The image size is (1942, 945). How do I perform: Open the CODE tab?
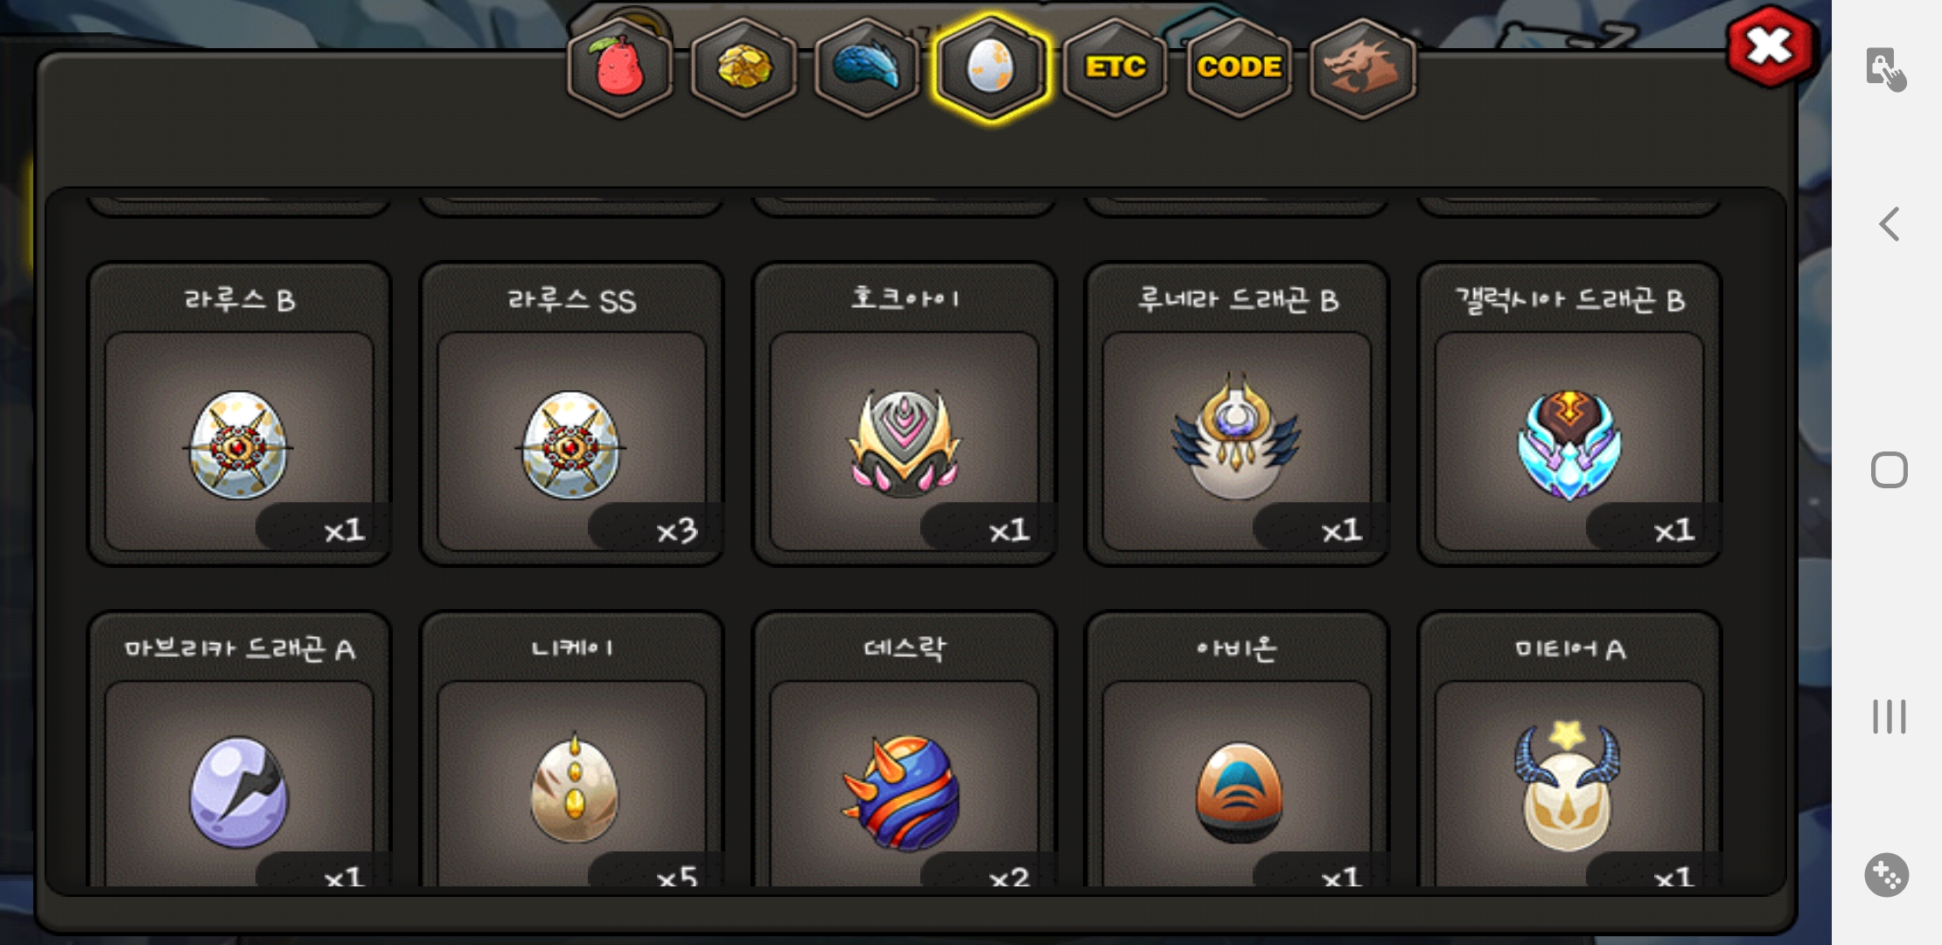tap(1239, 68)
